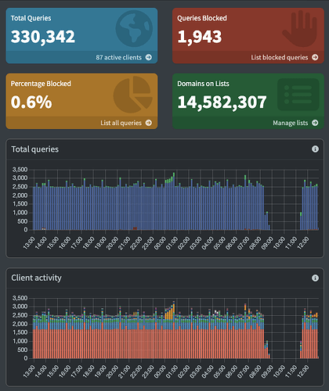Open the 87 active clients link
329x391 pixels.
coord(118,57)
